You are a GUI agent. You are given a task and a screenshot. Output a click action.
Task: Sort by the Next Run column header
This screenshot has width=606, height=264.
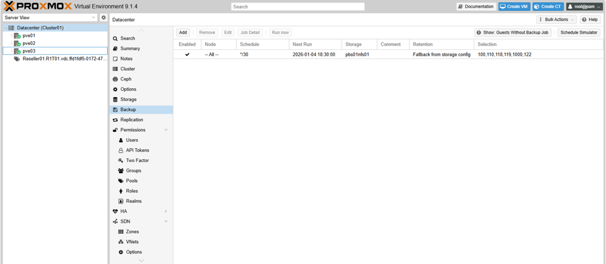coord(316,44)
